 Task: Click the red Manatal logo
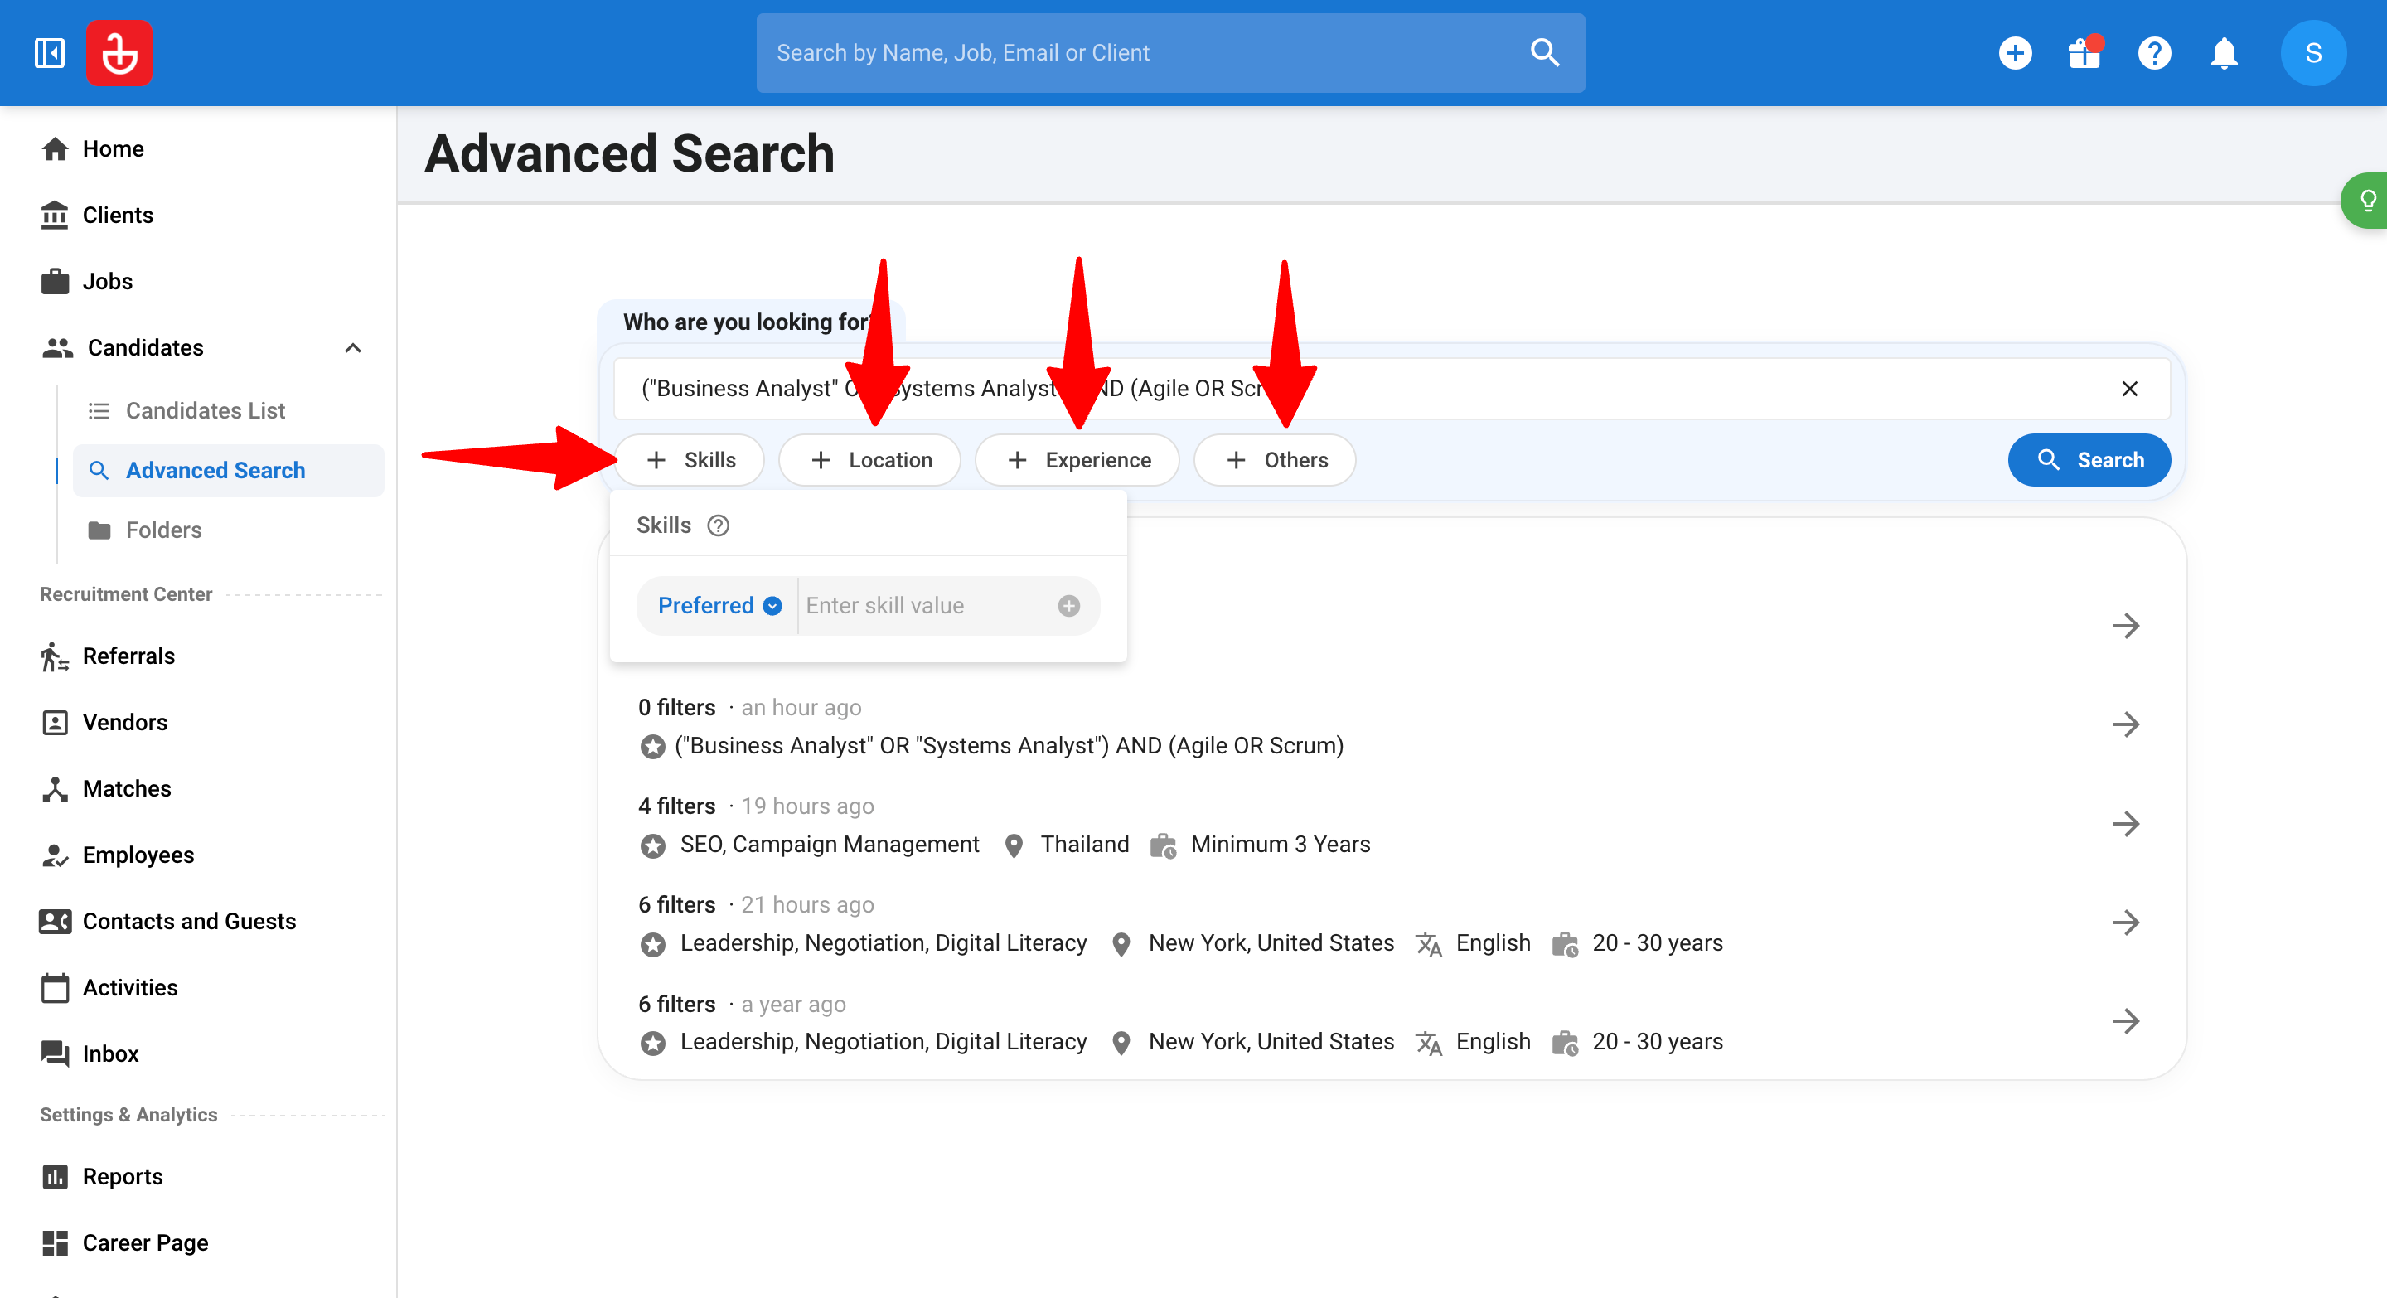[x=119, y=53]
